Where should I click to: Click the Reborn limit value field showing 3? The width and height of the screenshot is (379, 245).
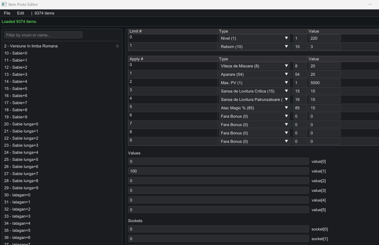pyautogui.click(x=324, y=47)
